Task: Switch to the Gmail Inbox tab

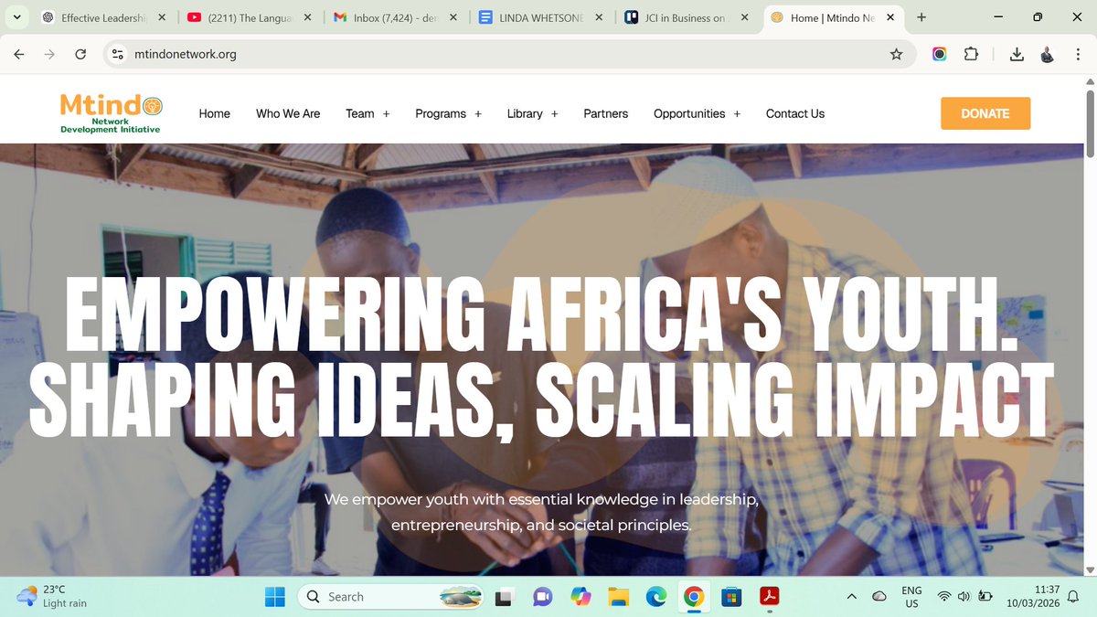Action: [x=393, y=16]
